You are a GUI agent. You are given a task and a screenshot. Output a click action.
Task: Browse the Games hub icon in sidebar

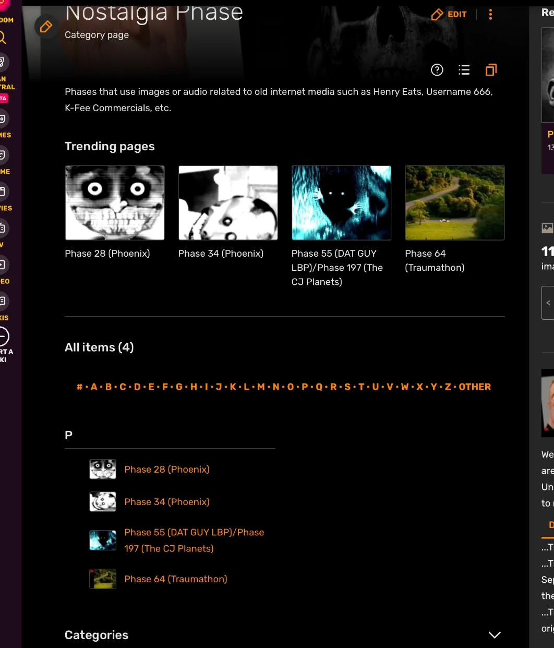click(x=4, y=118)
